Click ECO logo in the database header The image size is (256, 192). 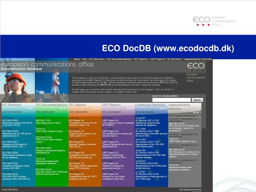point(196,67)
